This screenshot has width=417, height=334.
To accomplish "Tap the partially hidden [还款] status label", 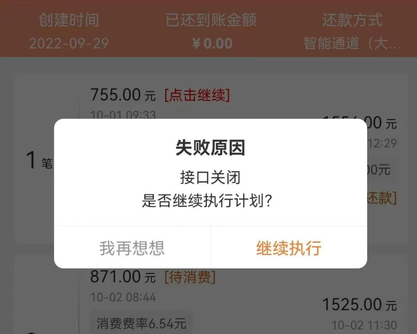I will coord(382,198).
